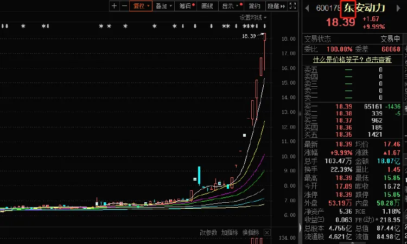Open the 设置均线 moving average dropdown
The image size is (407, 244).
point(253,17)
